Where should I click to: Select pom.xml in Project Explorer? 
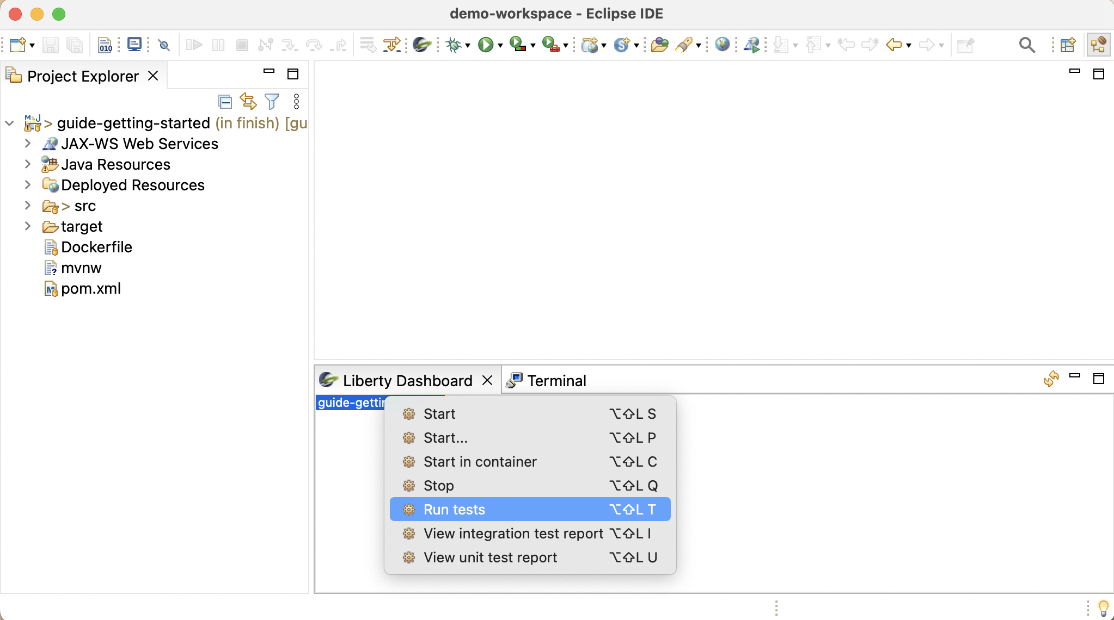click(91, 289)
